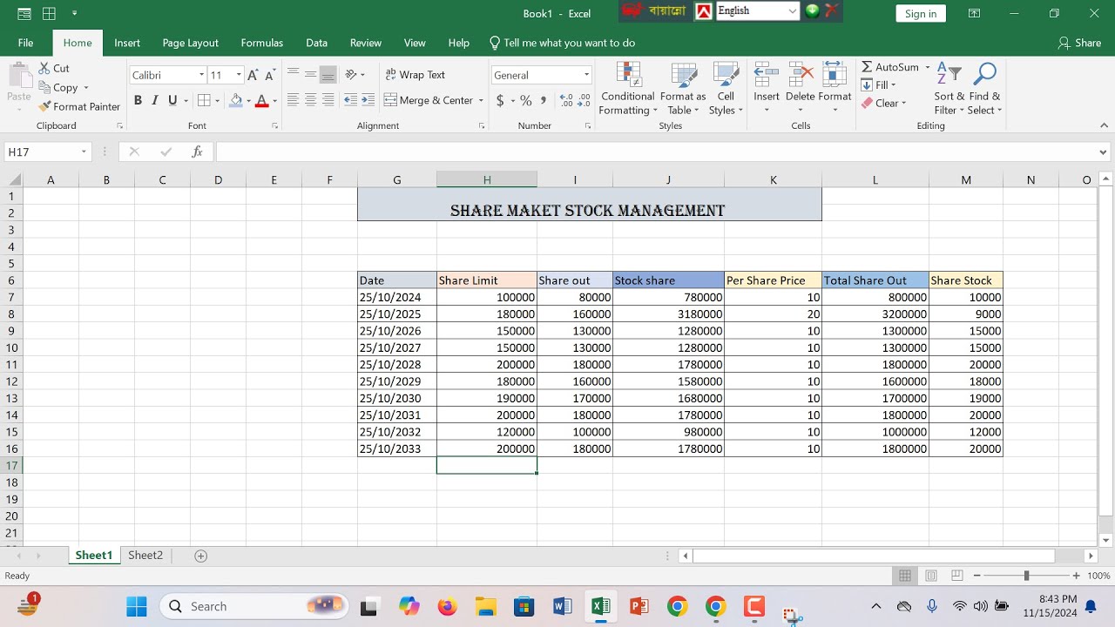
Task: Open Cell Styles gallery
Action: point(726,89)
